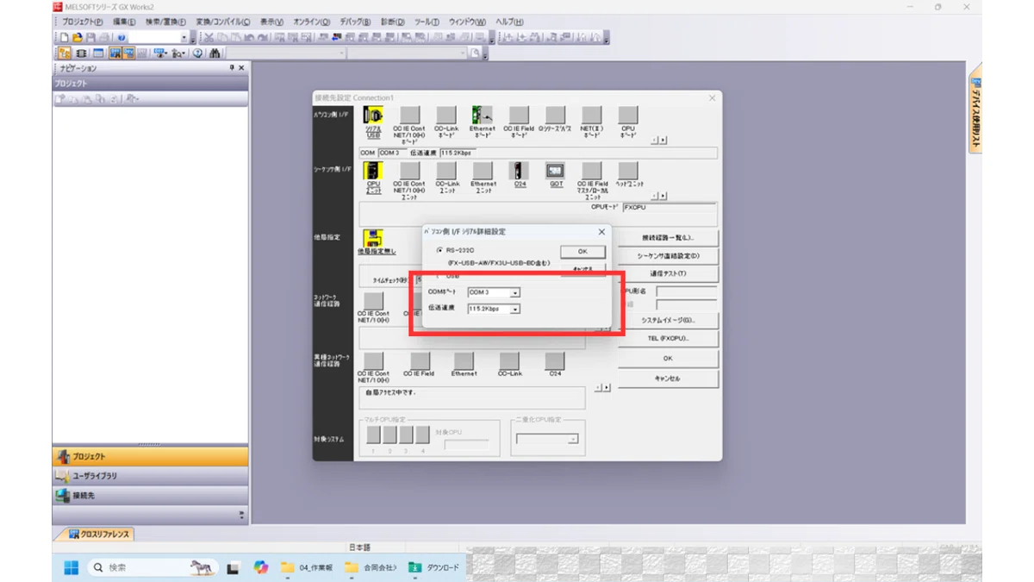
Task: Click the シーケンサ直結設定(D) button
Action: (x=668, y=256)
